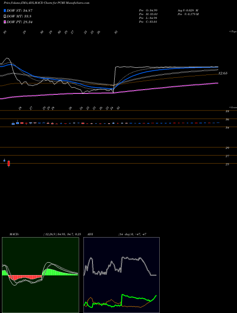The width and height of the screenshot is (237, 313).
Task: Click the 'Pre O: 34.99' value
Action: [148, 10]
